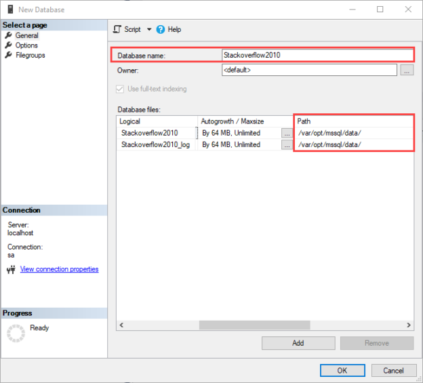
Task: Click the Cancel button
Action: pos(393,371)
